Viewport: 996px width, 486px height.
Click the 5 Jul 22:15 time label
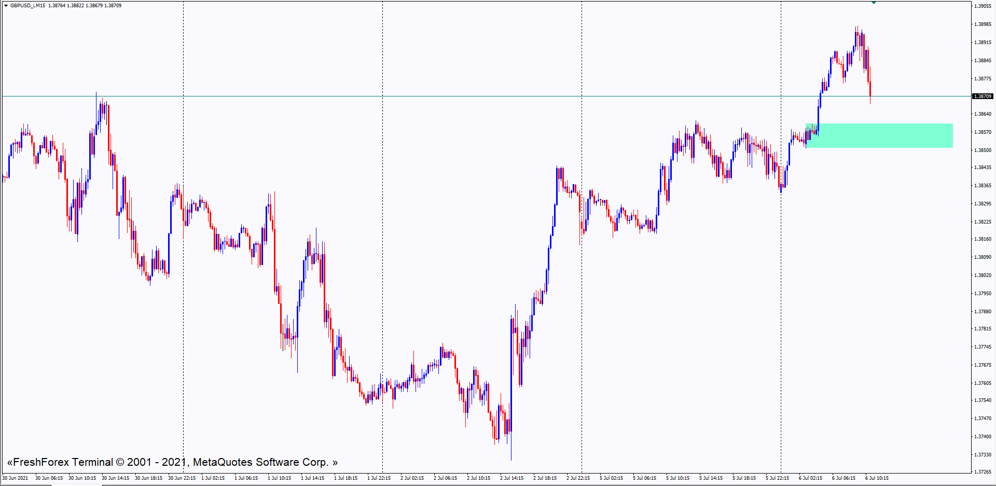coord(777,478)
